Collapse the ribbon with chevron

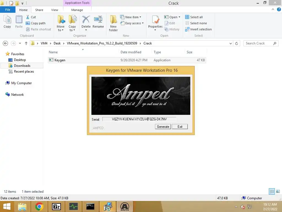click(273, 9)
